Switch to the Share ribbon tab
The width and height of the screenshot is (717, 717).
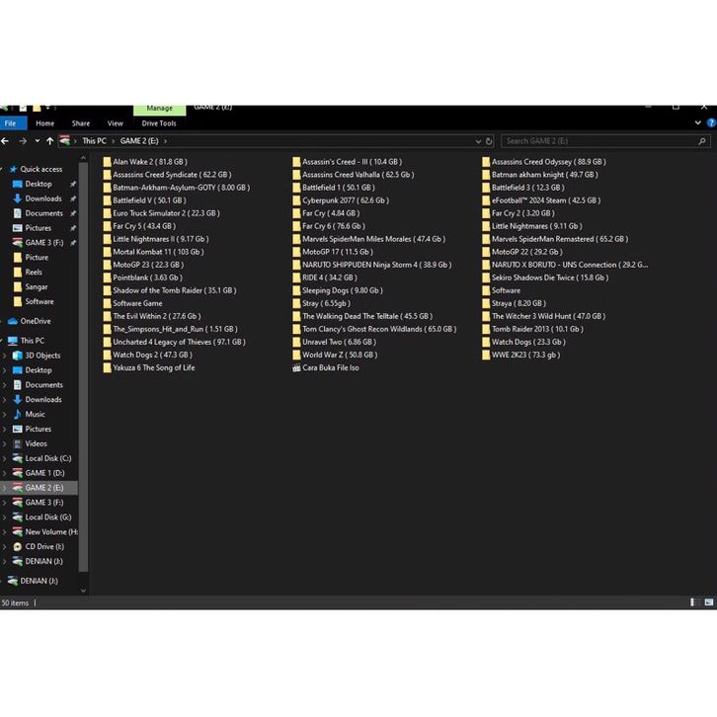[80, 123]
